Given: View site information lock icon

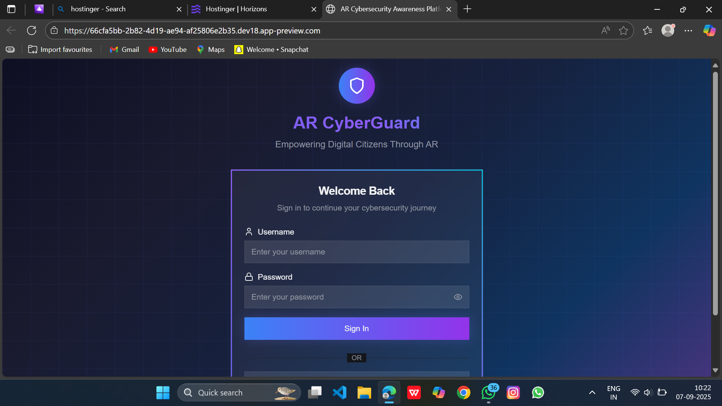Looking at the screenshot, I should click(x=54, y=30).
